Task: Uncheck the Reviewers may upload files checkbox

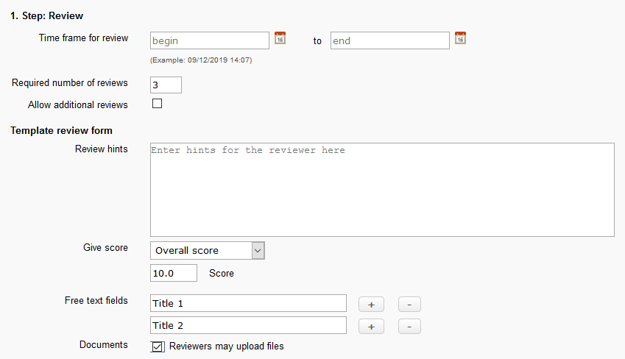Action: 158,346
